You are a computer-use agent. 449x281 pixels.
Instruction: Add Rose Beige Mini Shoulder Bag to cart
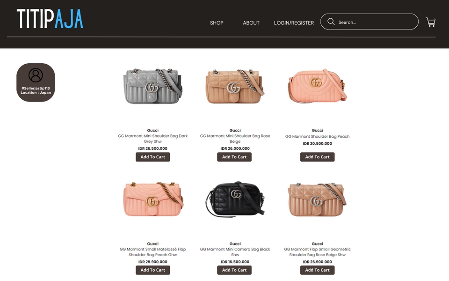(x=234, y=157)
